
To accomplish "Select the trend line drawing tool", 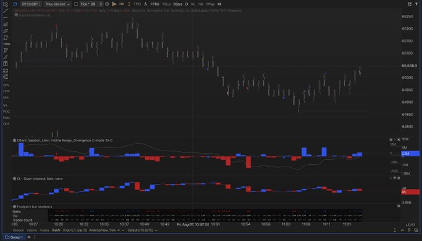I will (6, 11).
